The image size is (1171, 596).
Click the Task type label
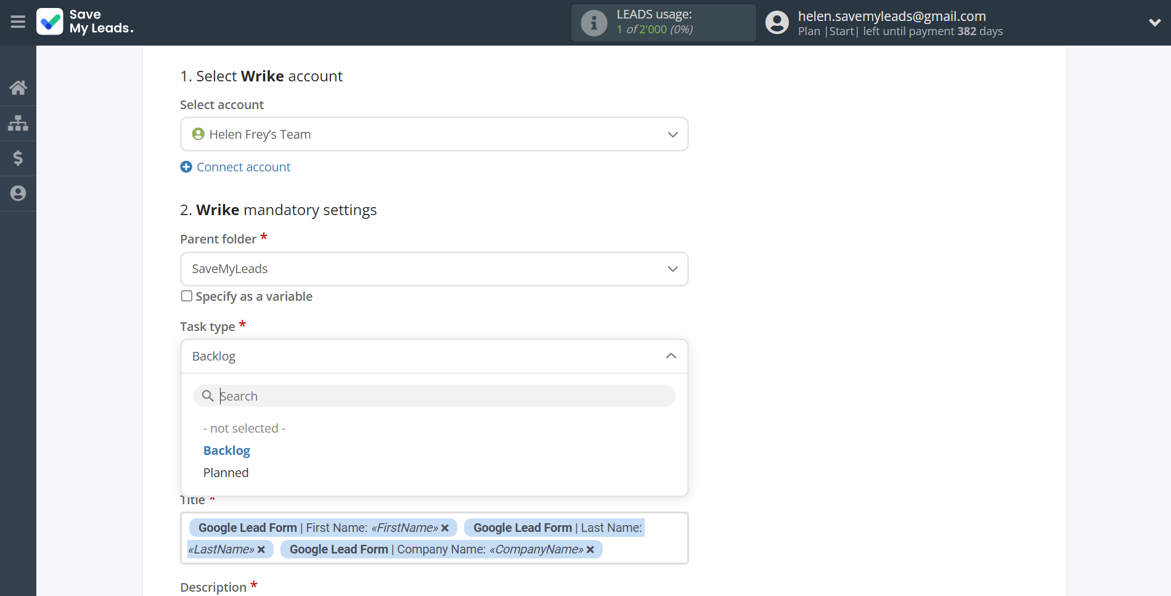[x=208, y=327]
